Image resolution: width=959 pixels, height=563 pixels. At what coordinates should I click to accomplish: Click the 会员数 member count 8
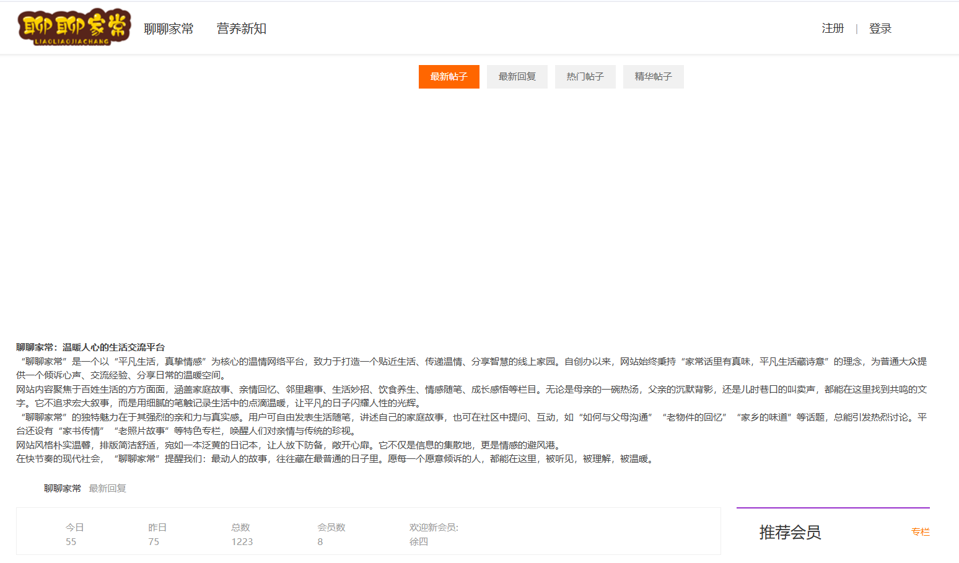(320, 541)
